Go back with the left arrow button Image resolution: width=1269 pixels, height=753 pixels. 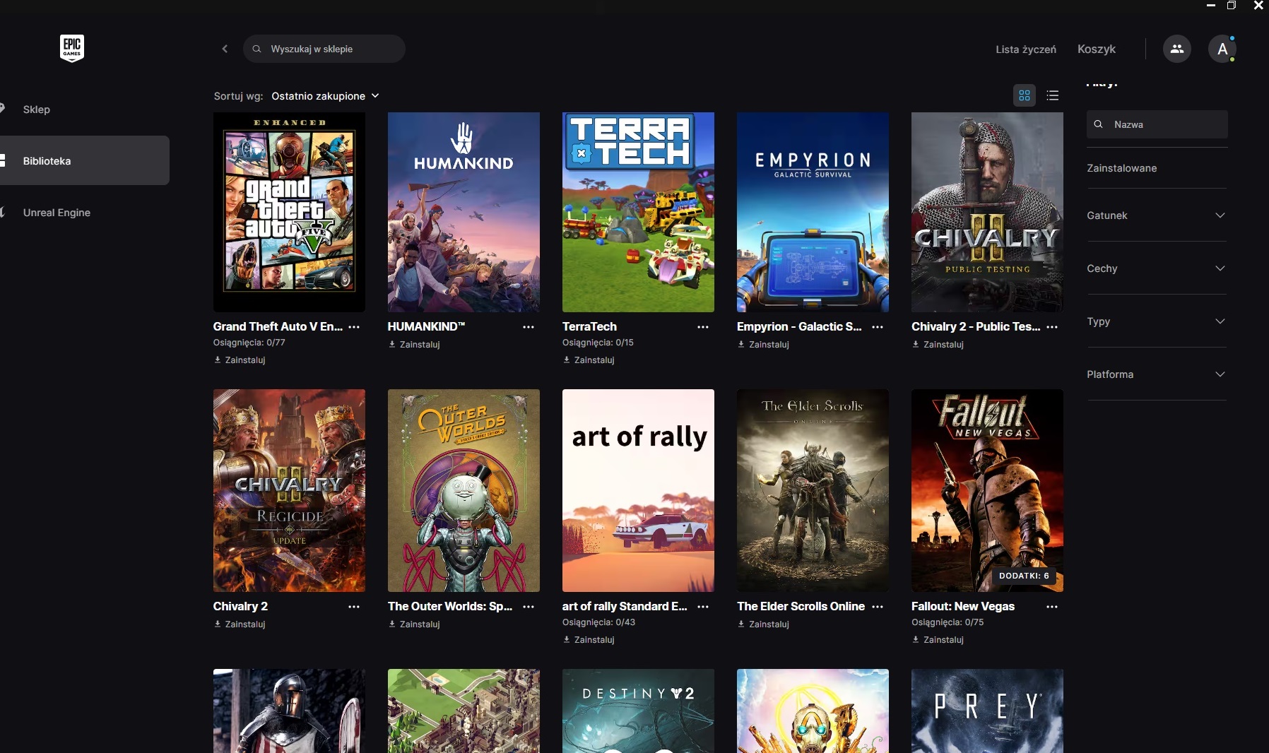coord(225,49)
